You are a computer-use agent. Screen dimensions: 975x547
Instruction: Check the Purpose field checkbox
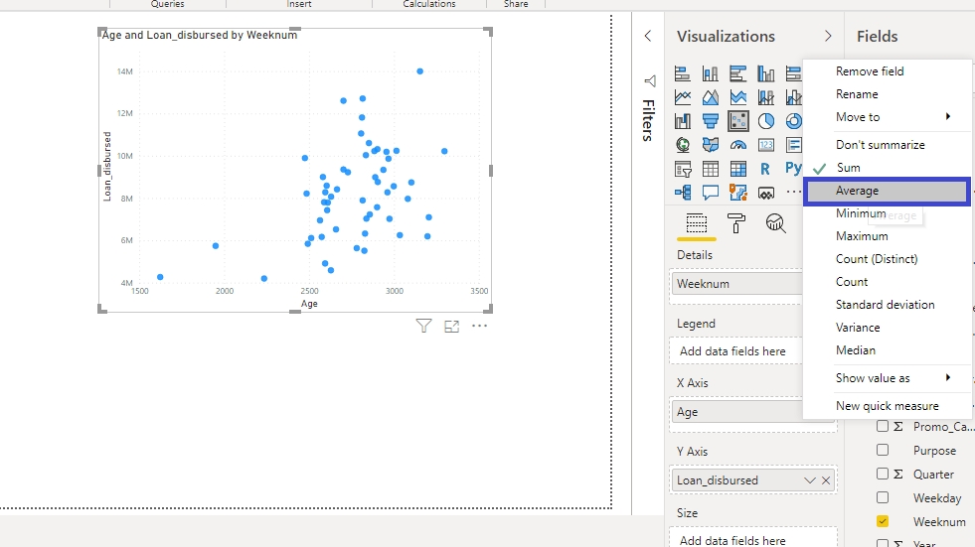[883, 450]
